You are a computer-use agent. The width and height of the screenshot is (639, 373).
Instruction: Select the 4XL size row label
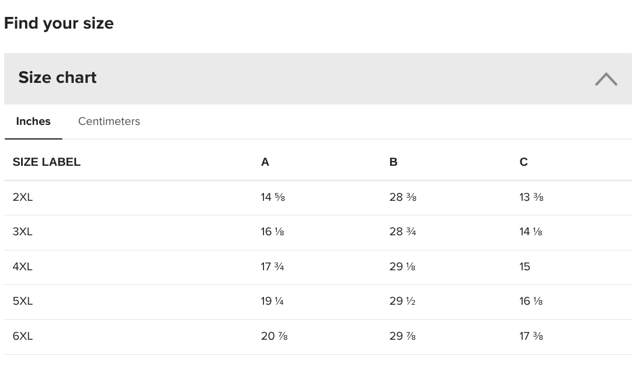[x=22, y=267]
